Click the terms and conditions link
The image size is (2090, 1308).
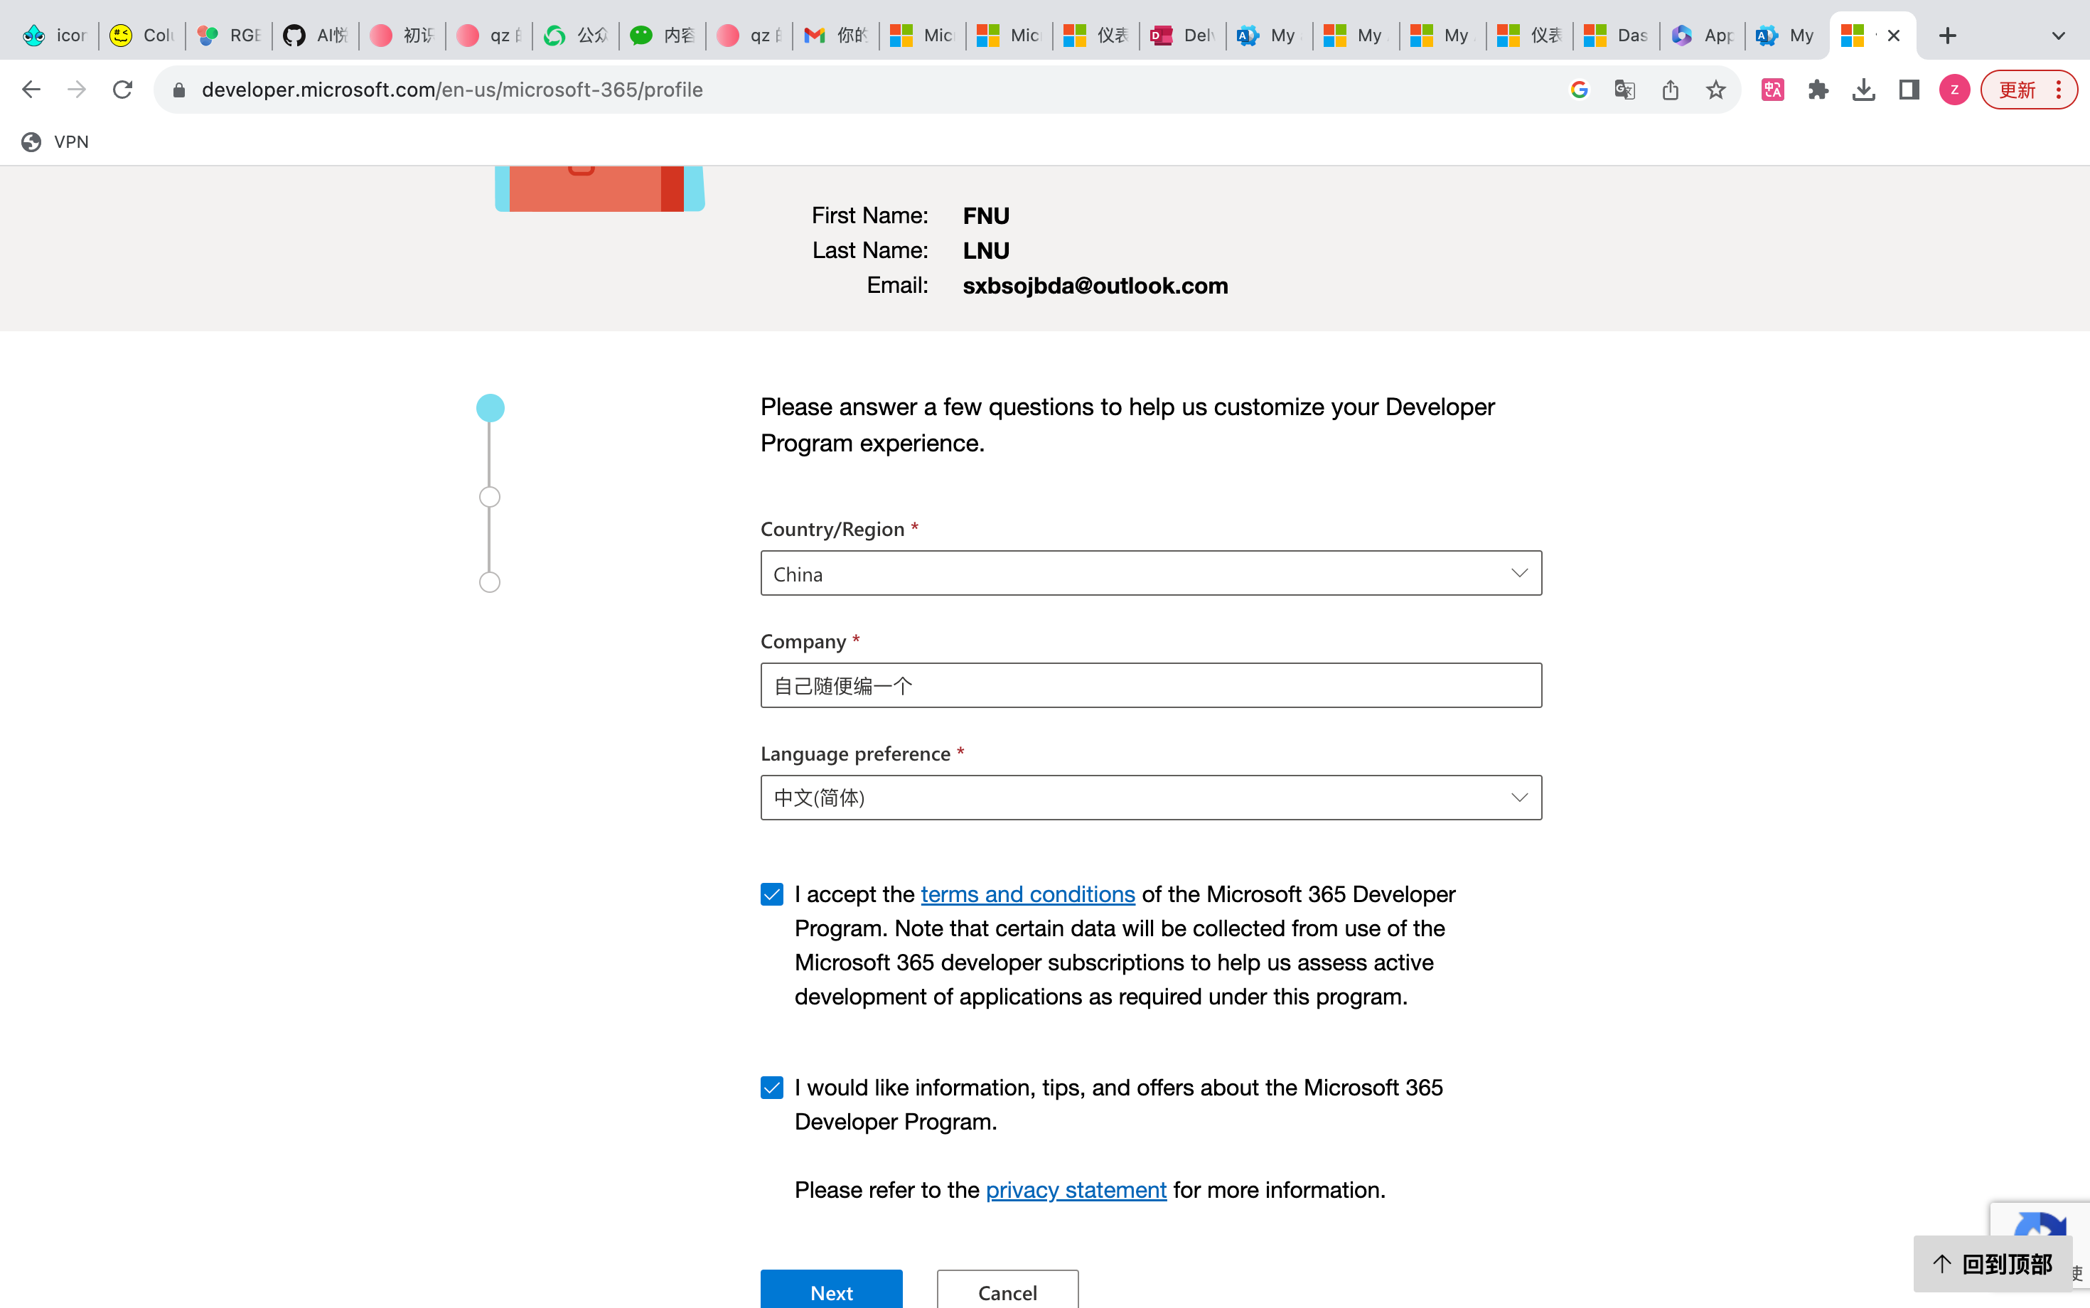(x=1028, y=894)
